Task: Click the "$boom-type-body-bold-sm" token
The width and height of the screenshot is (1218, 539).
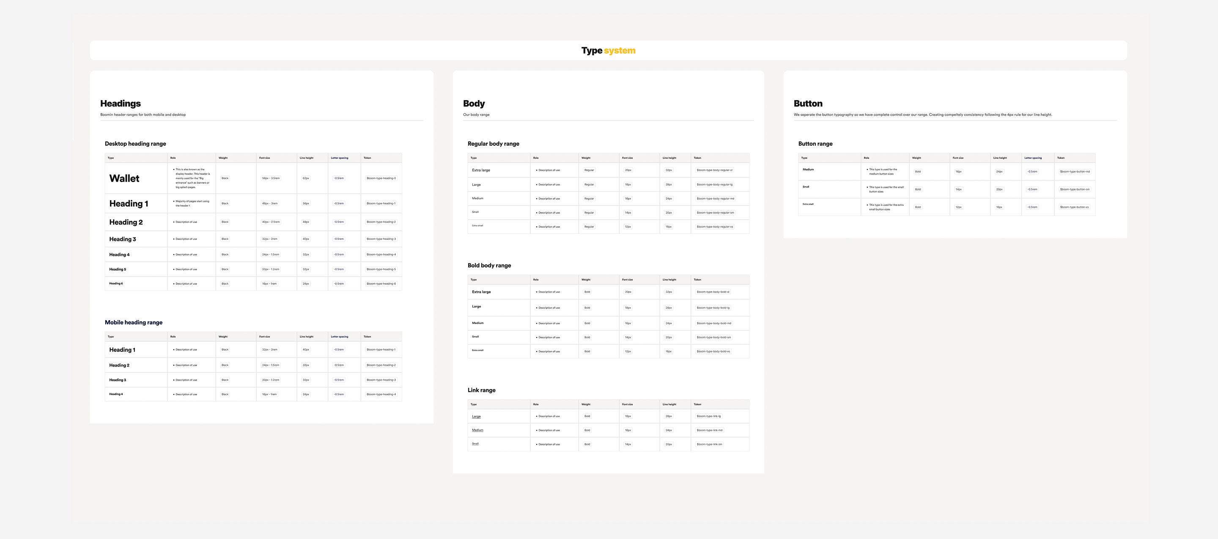Action: (x=713, y=337)
